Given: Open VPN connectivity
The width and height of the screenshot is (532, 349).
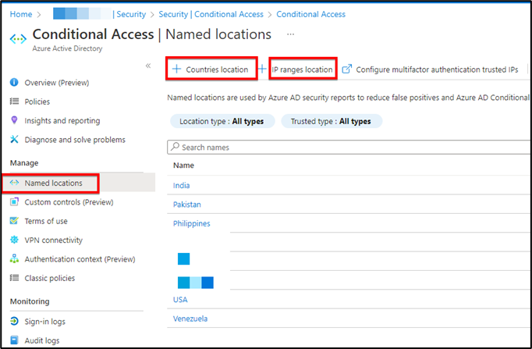Looking at the screenshot, I should (53, 240).
